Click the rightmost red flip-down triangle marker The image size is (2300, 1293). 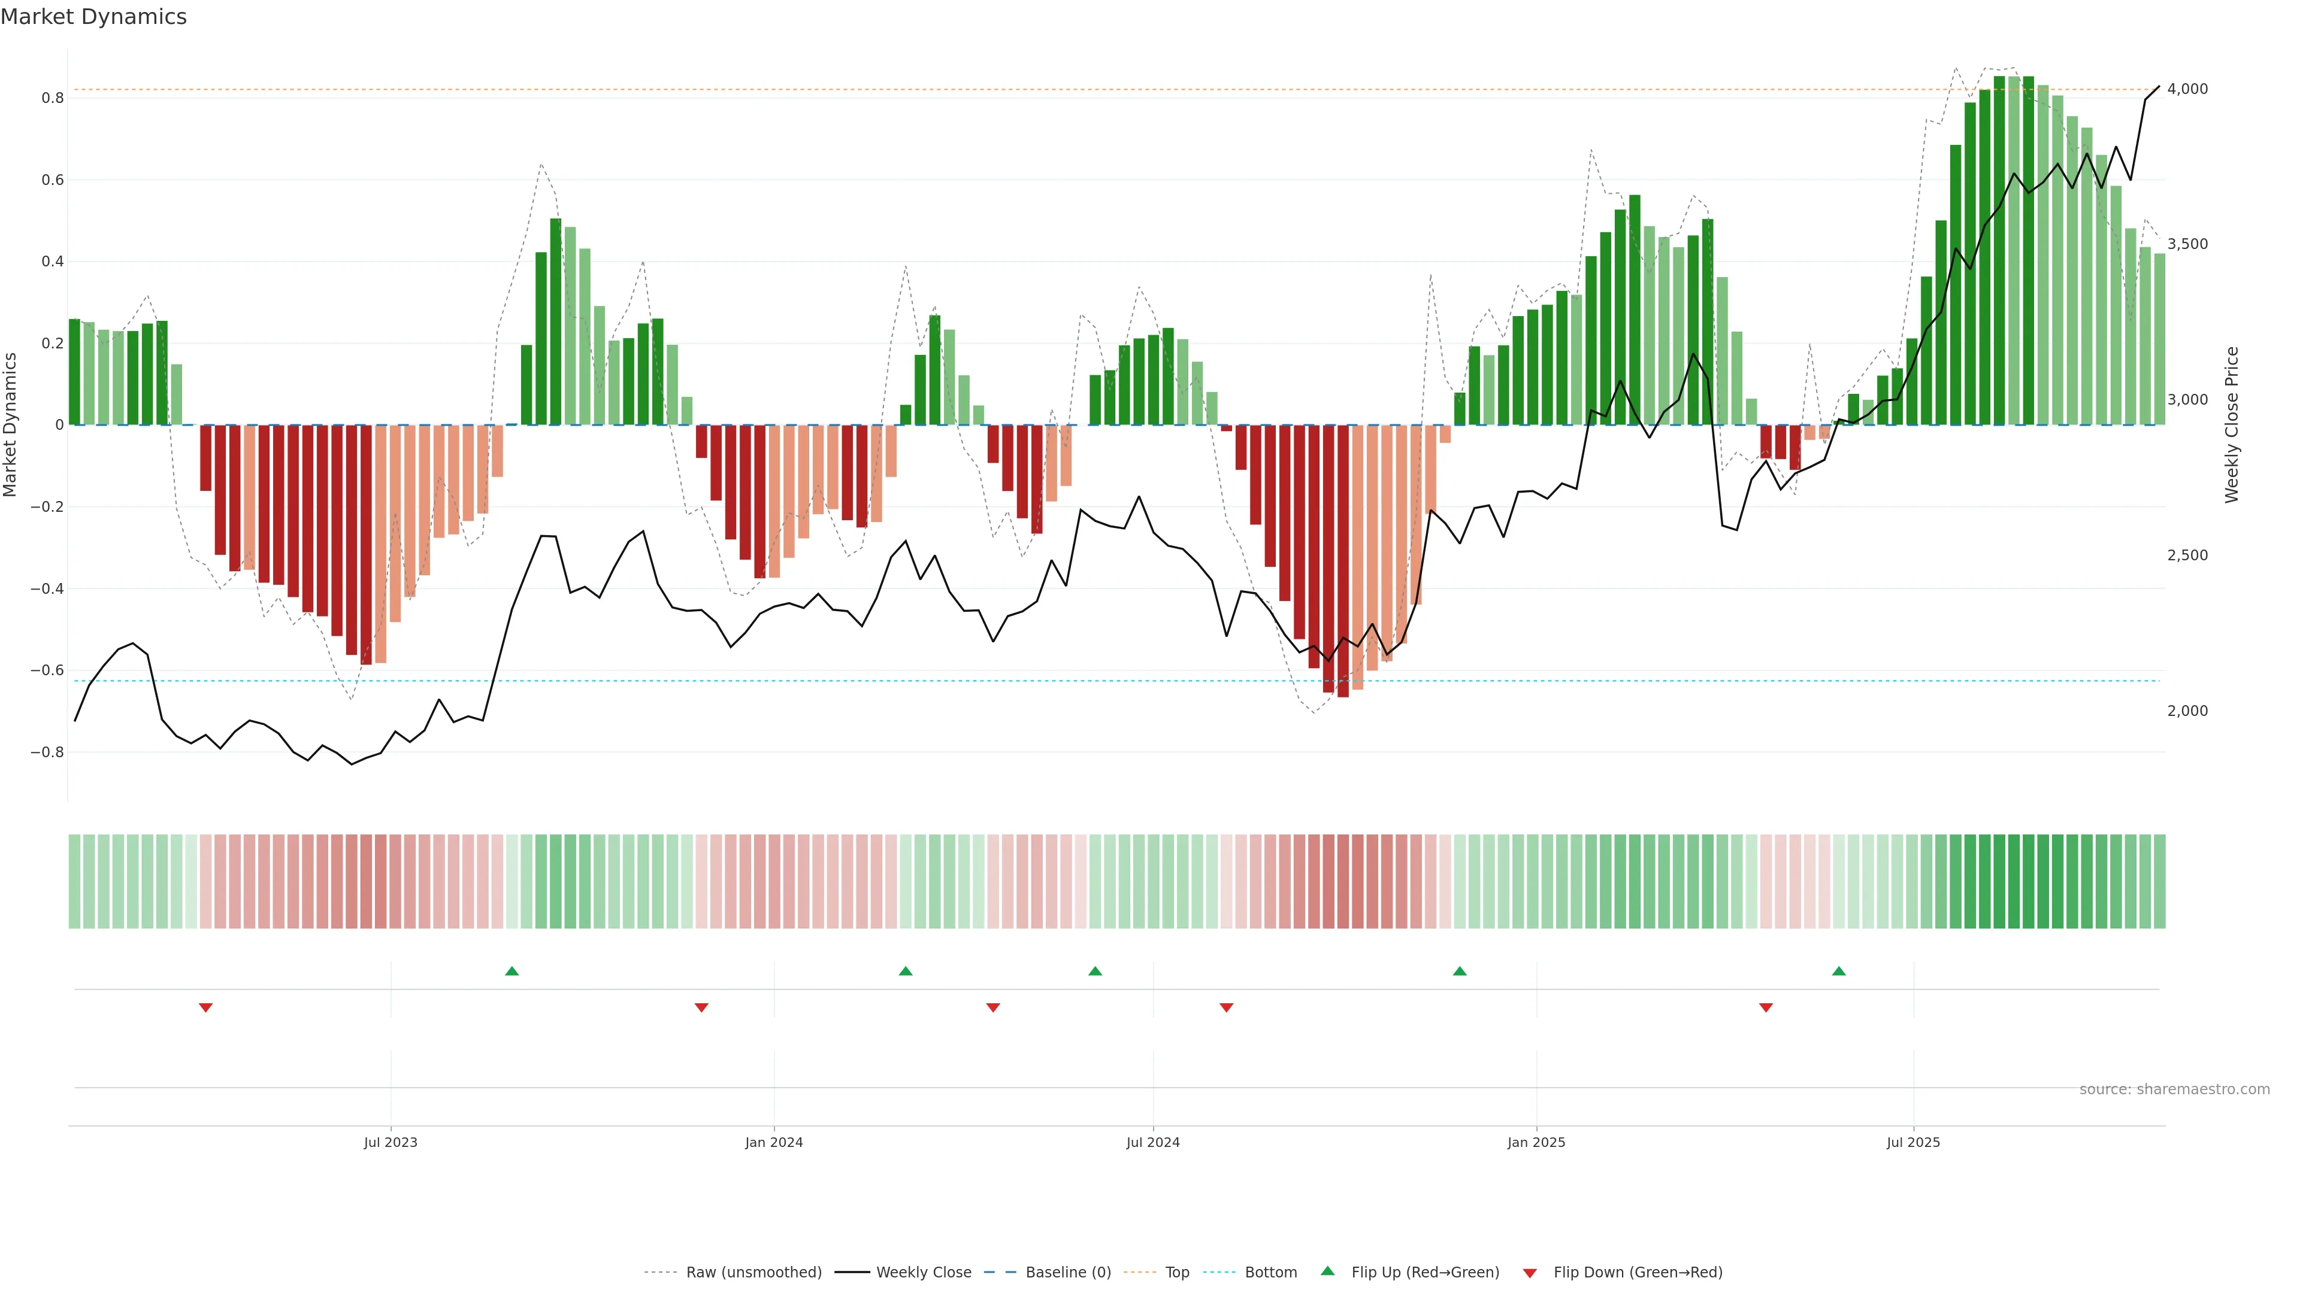[1765, 1007]
